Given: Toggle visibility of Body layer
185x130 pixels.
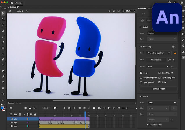Looking at the screenshot, I should (x=12, y=126).
